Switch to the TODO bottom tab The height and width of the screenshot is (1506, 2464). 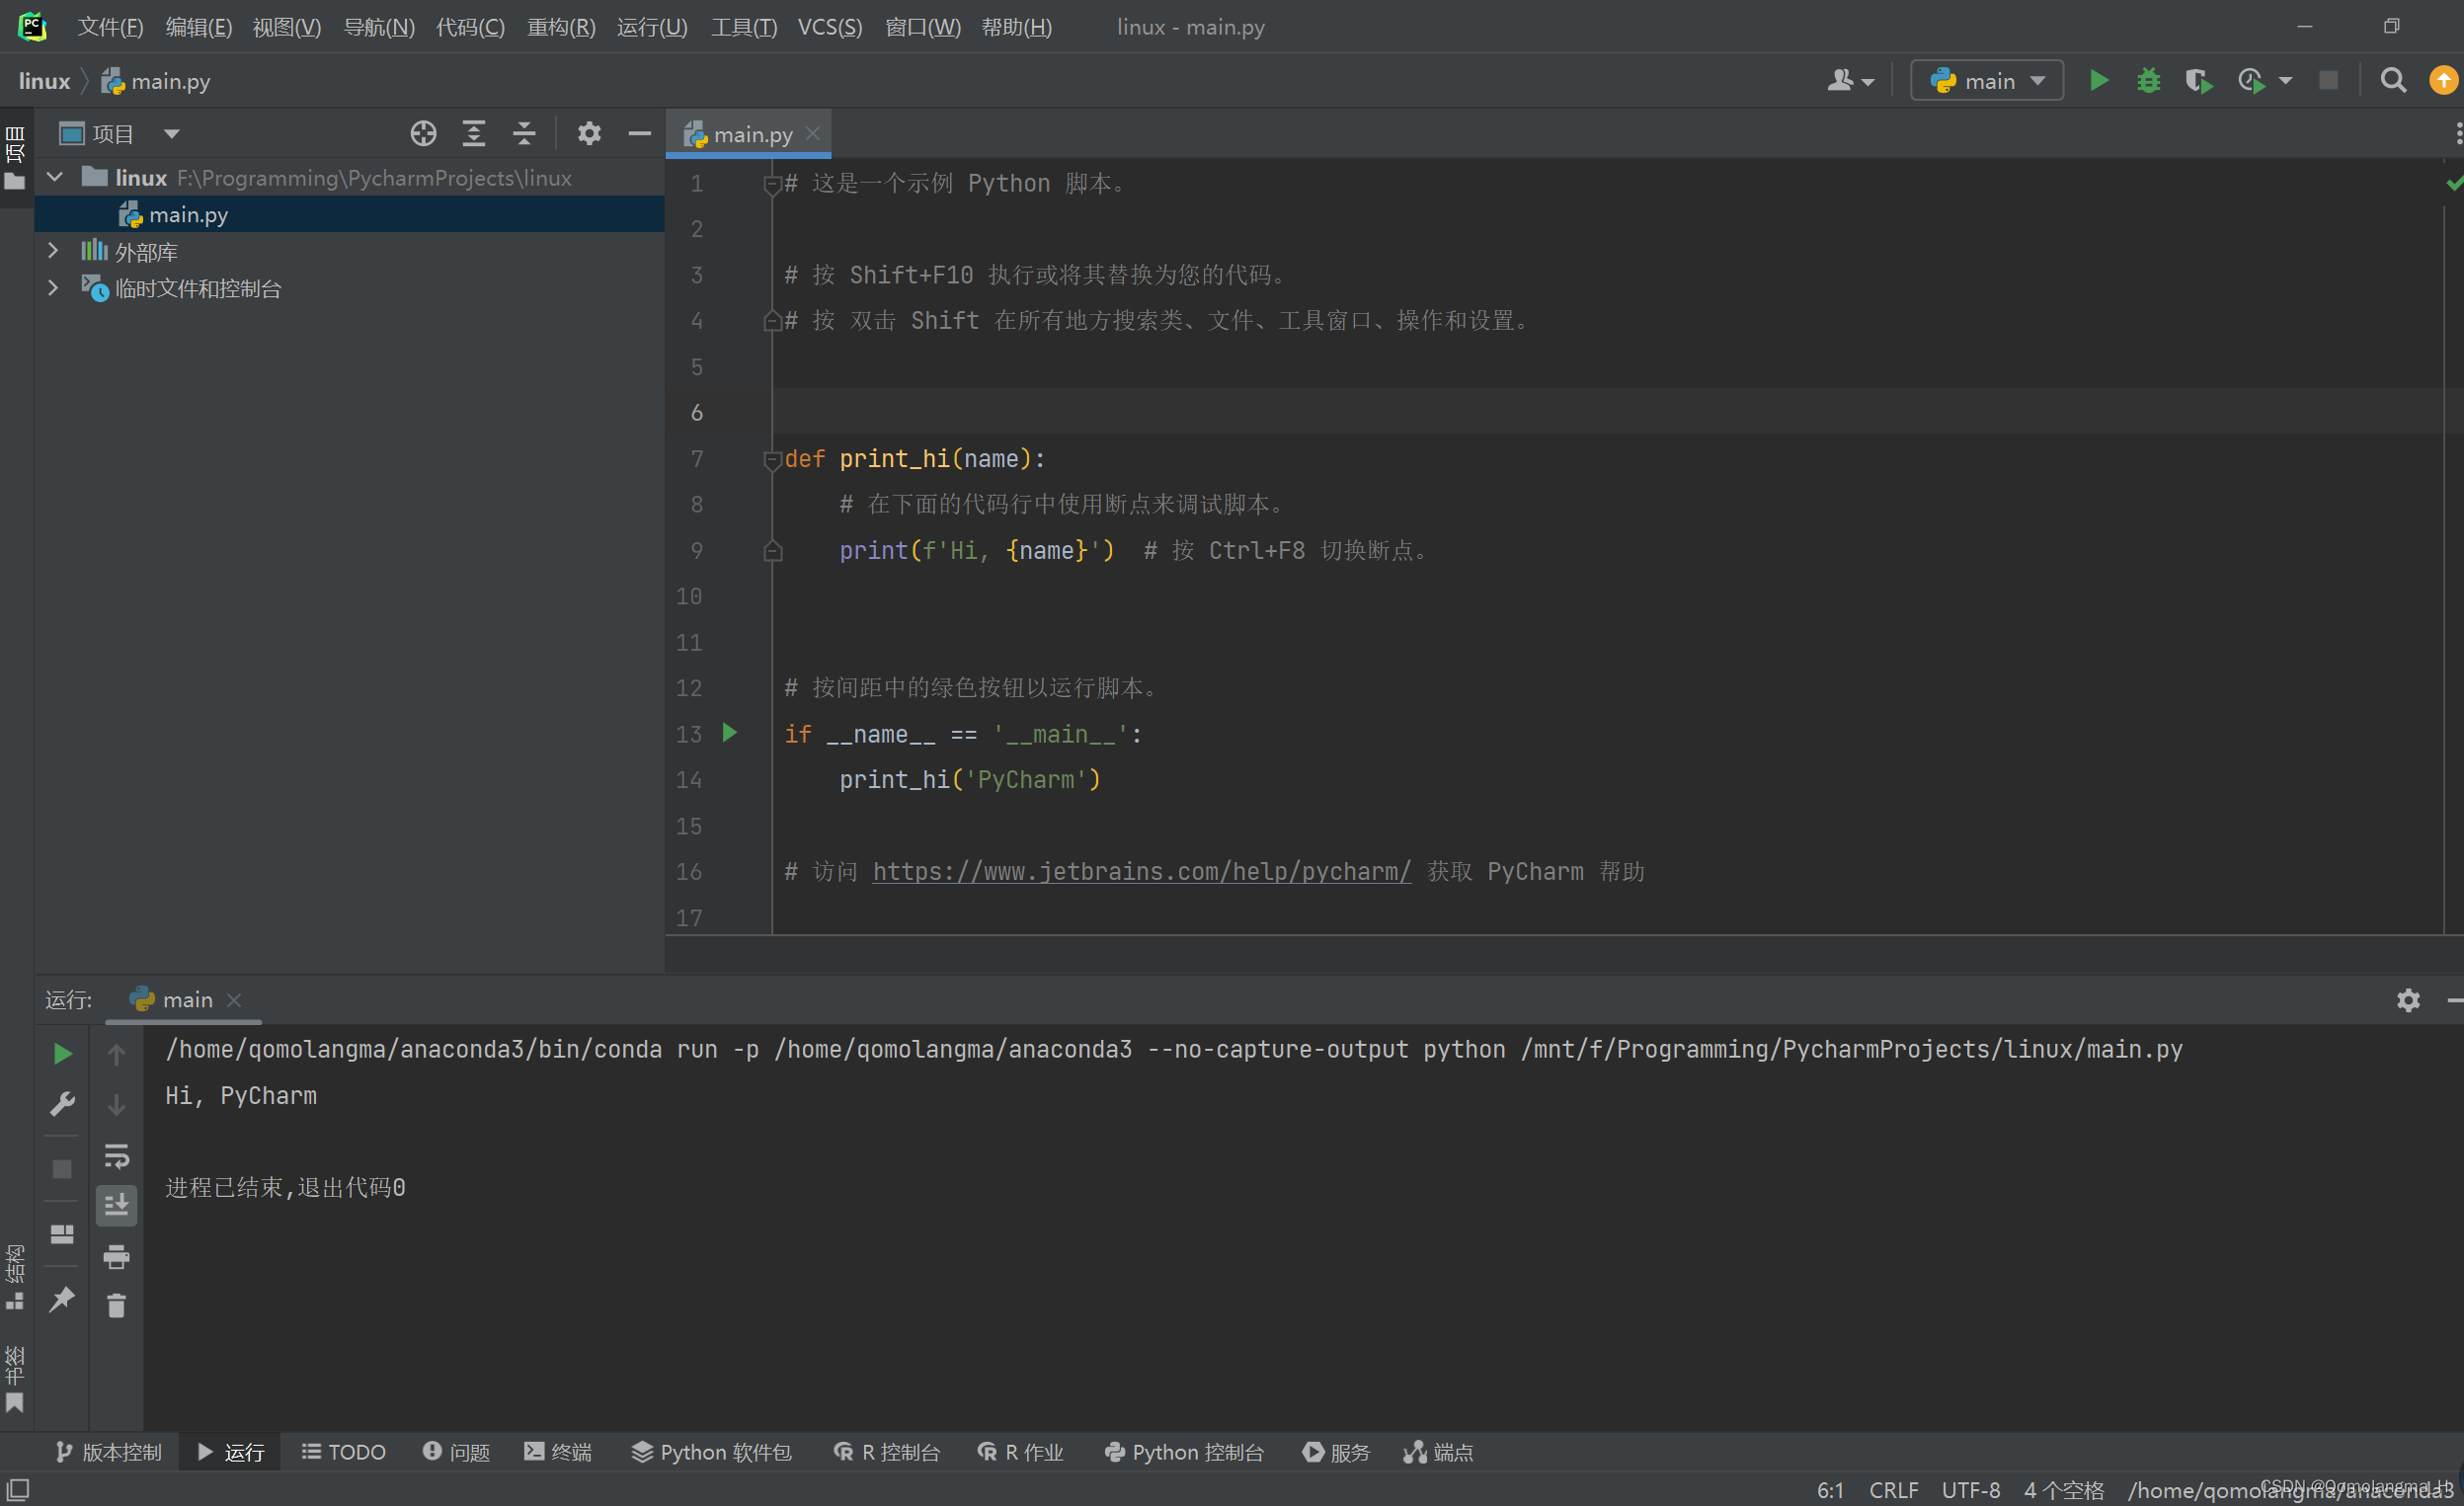[x=343, y=1452]
